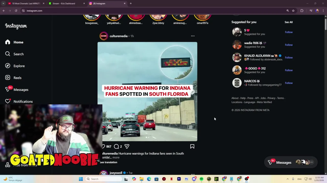This screenshot has height=183, width=327.
Task: Click the Reels clapper icon
Action: coord(8,78)
